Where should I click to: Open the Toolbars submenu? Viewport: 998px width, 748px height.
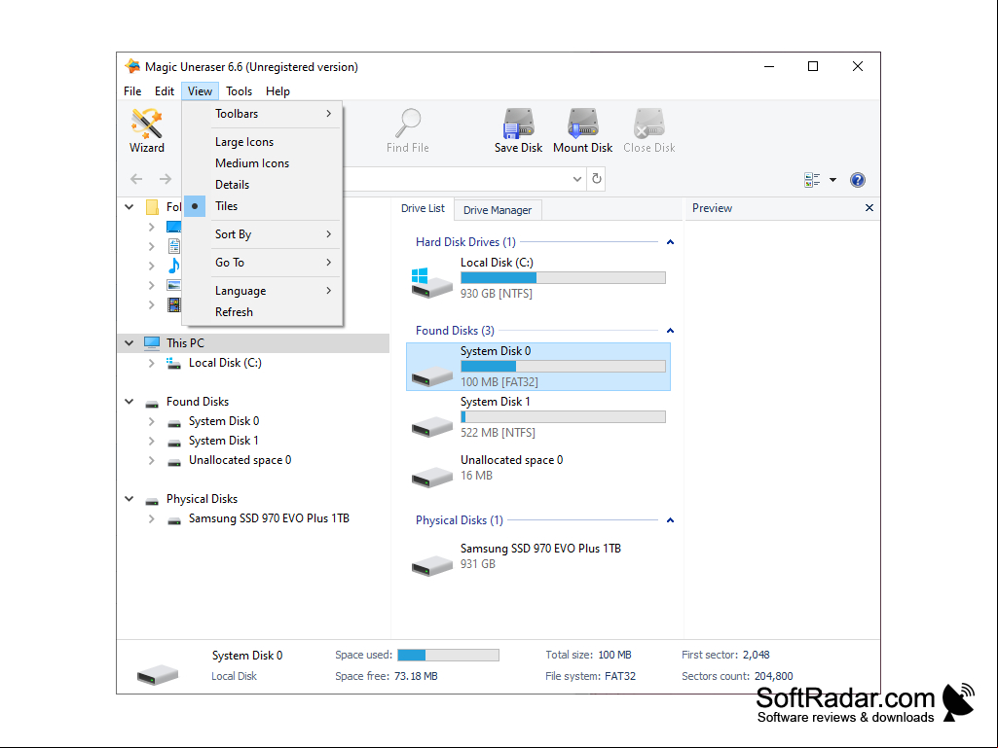(x=262, y=114)
